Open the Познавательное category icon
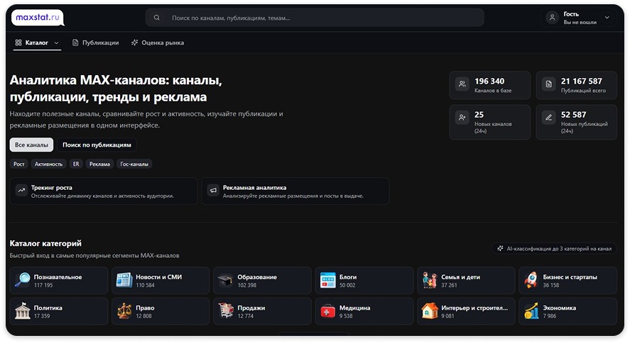The width and height of the screenshot is (630, 343). [x=23, y=281]
